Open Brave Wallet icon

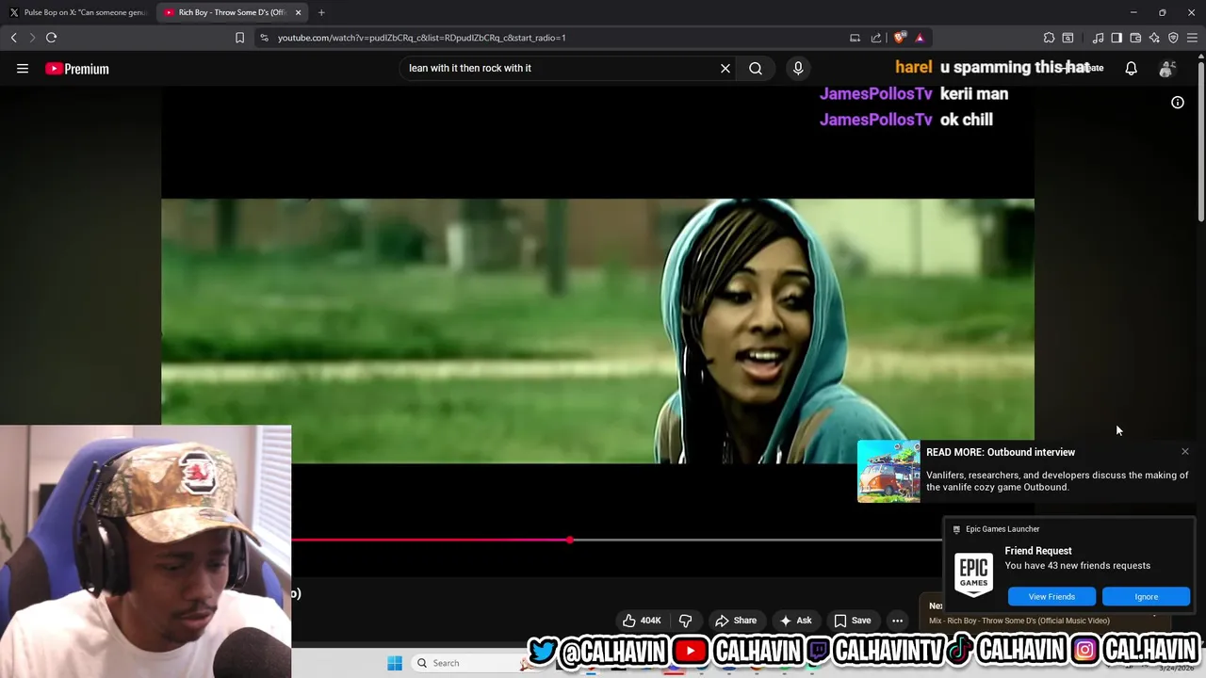tap(1135, 38)
